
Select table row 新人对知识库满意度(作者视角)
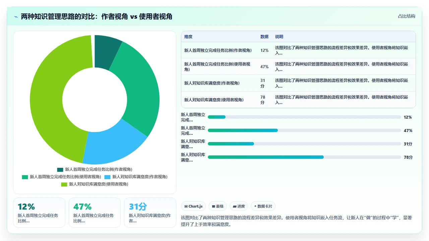point(298,83)
